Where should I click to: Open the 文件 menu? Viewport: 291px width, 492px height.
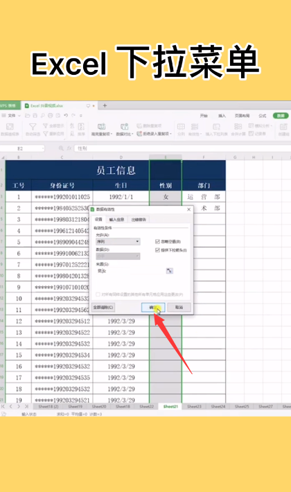click(x=12, y=116)
